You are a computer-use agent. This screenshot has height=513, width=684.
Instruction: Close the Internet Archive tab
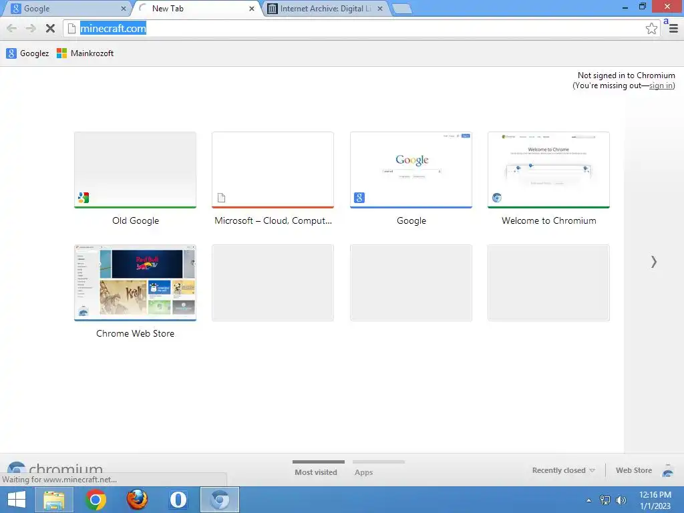pos(380,9)
